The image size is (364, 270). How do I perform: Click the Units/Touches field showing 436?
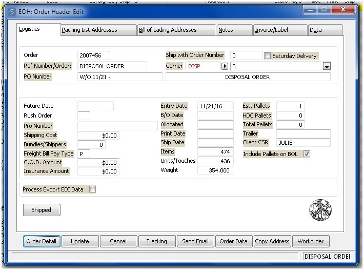pos(215,161)
